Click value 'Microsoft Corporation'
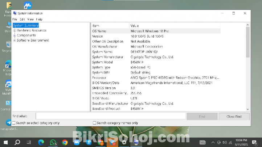 (x=147, y=46)
